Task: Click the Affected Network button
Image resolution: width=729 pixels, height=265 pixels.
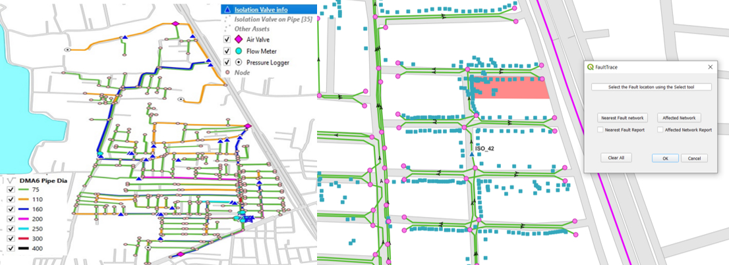Action: coord(679,118)
